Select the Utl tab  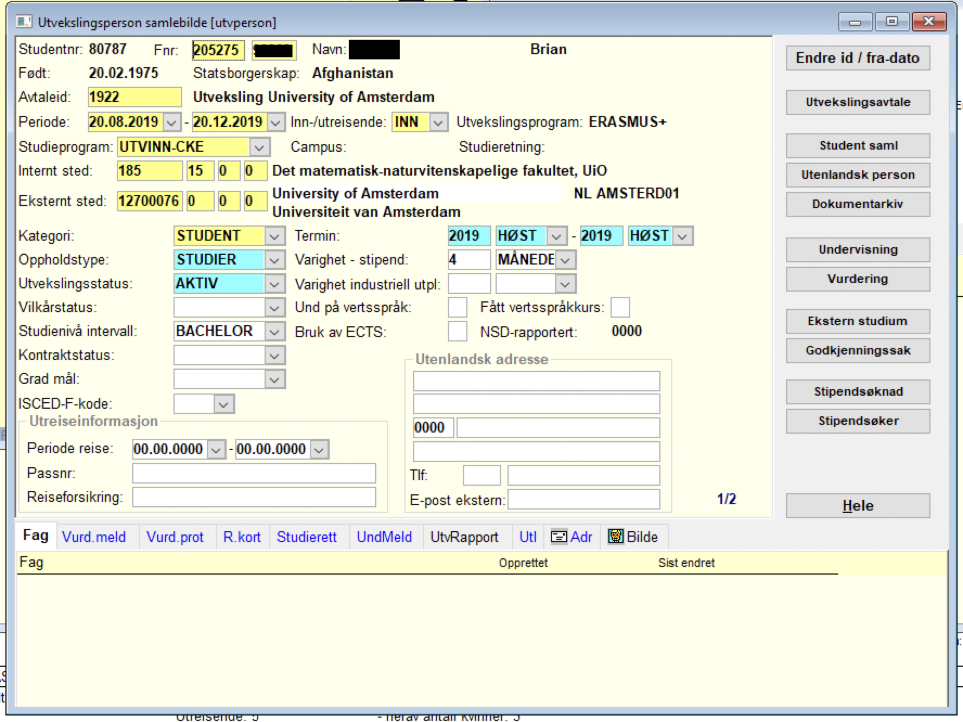click(x=528, y=537)
